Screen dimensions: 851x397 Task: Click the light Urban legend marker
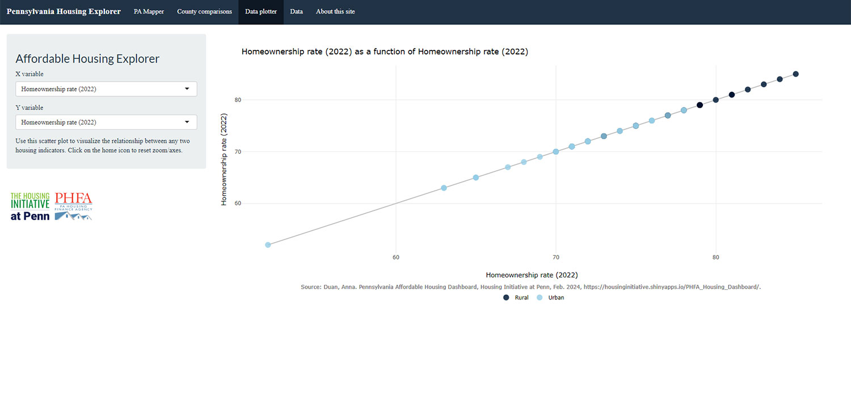click(539, 297)
